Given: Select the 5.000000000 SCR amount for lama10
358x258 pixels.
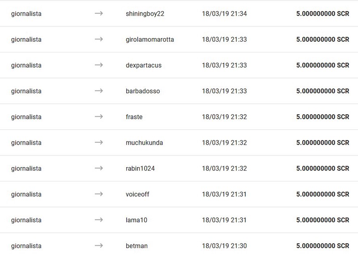Looking at the screenshot, I should [x=323, y=220].
